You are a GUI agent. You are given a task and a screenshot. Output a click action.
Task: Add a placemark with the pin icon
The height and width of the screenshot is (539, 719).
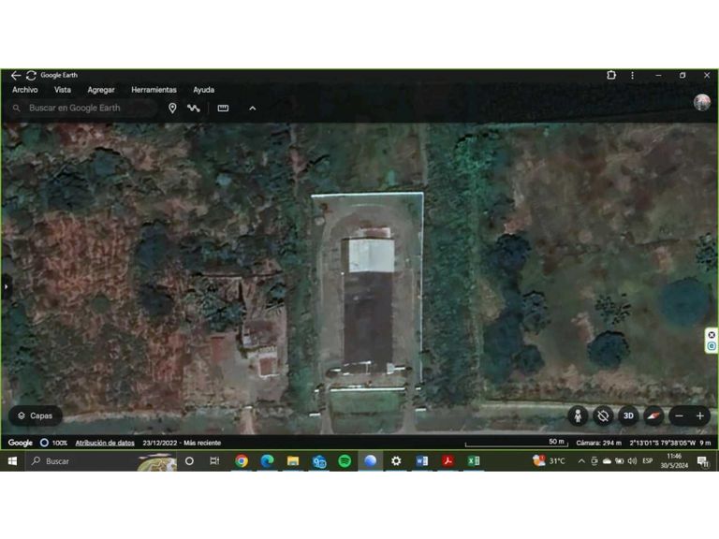coord(172,109)
